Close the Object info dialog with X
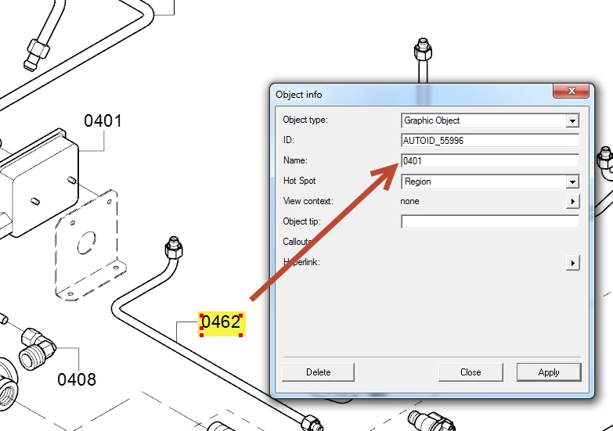Viewport: 613px width, 431px height. (x=572, y=91)
